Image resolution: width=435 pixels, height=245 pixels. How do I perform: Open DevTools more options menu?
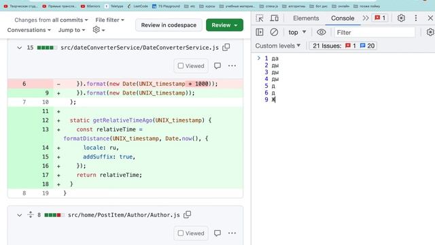[415, 18]
